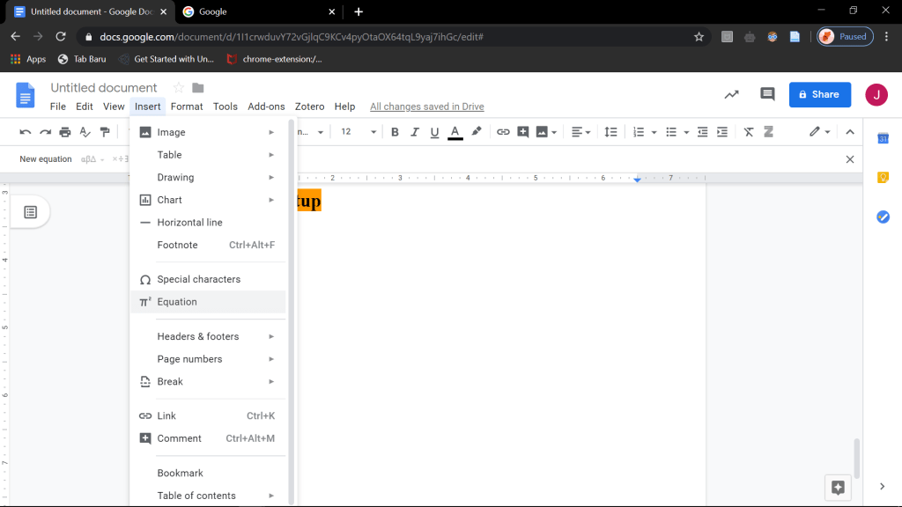The image size is (902, 507).
Task: Open the line spacing options
Action: 610,132
